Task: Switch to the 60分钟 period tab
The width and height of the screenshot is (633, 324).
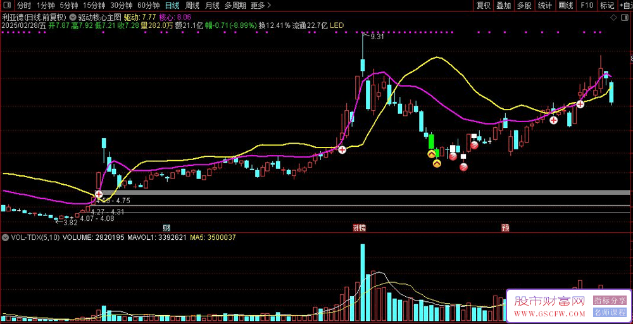Action: click(x=149, y=5)
